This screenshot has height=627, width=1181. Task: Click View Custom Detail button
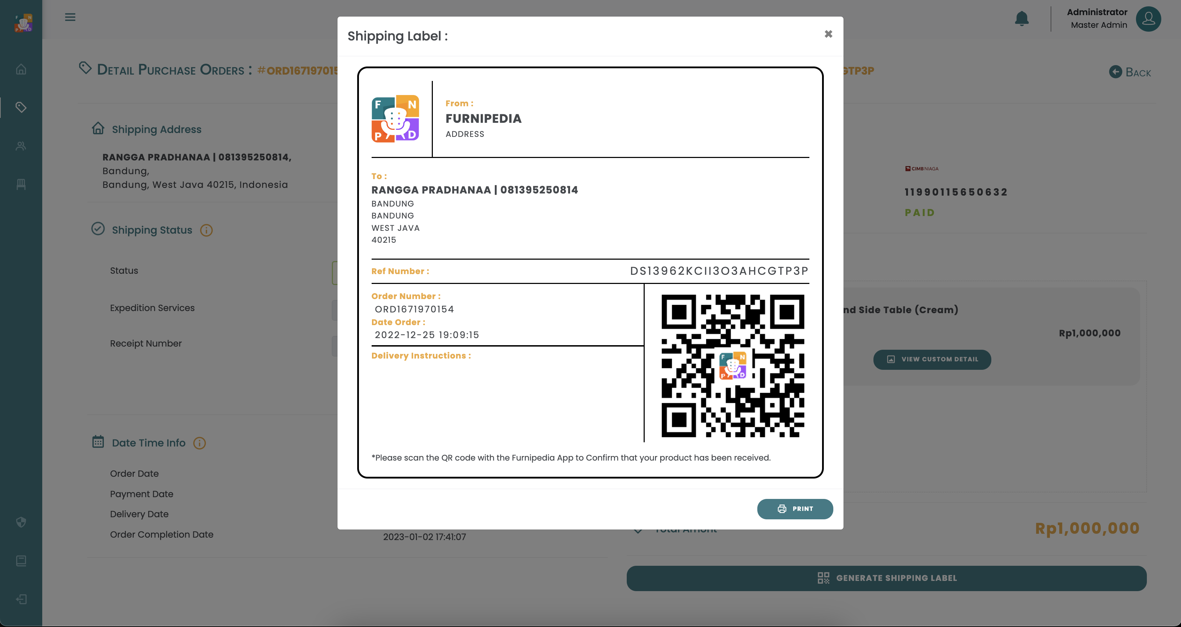click(x=932, y=359)
